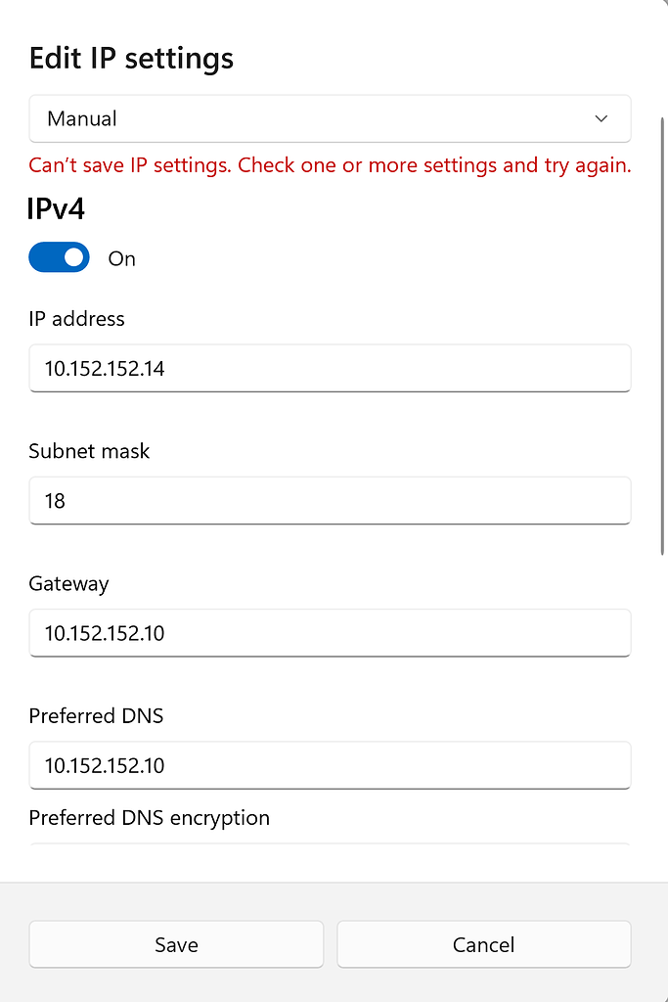The height and width of the screenshot is (1002, 668).
Task: Select the text 10.152.152.14
Action: pyautogui.click(x=104, y=369)
